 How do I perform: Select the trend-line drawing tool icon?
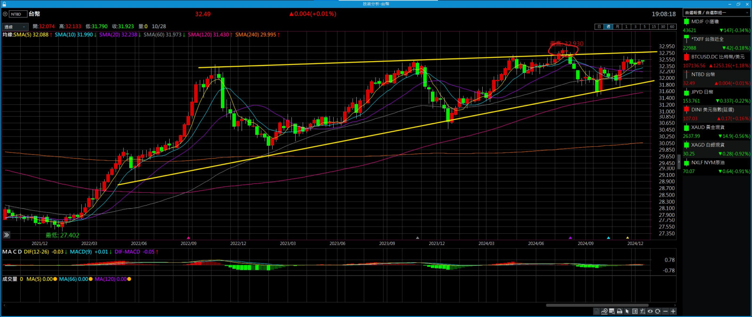pos(604,311)
